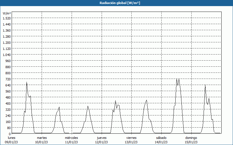Click the 'martes' day label
The width and height of the screenshot is (233, 145).
coord(42,138)
